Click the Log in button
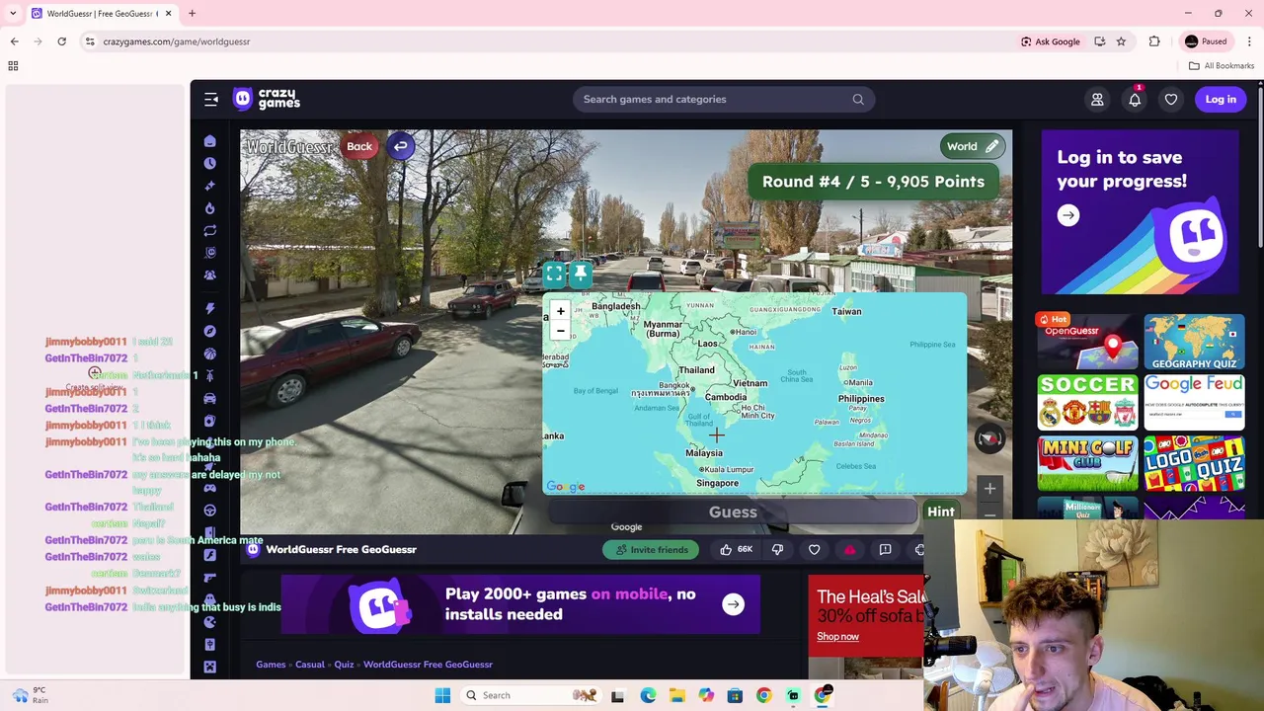 tap(1221, 99)
